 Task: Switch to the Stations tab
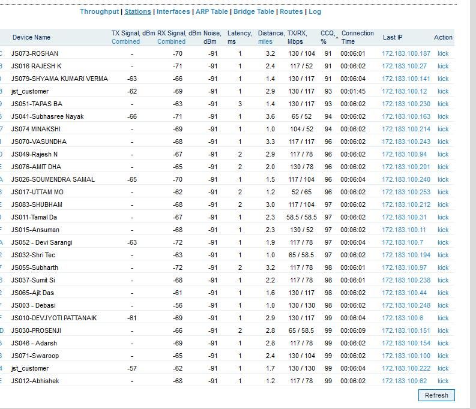(138, 11)
